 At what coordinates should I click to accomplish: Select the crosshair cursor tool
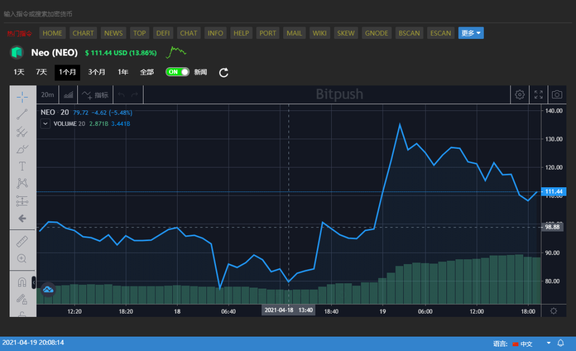[22, 97]
